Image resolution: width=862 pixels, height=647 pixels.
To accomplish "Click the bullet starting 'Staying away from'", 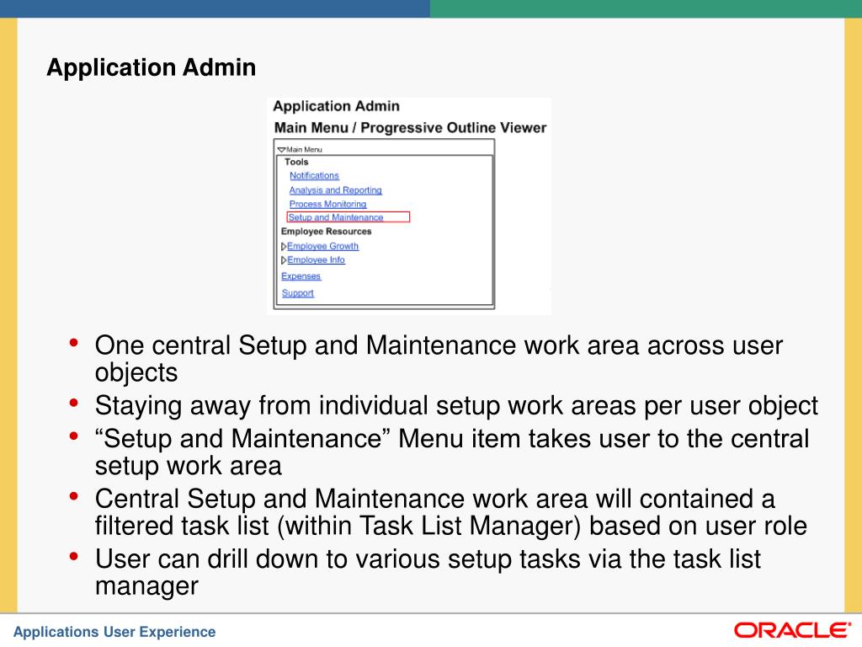I will click(x=456, y=406).
